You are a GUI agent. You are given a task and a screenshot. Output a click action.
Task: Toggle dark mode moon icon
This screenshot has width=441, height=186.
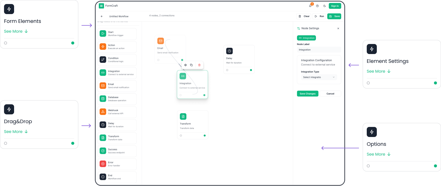tap(324, 6)
